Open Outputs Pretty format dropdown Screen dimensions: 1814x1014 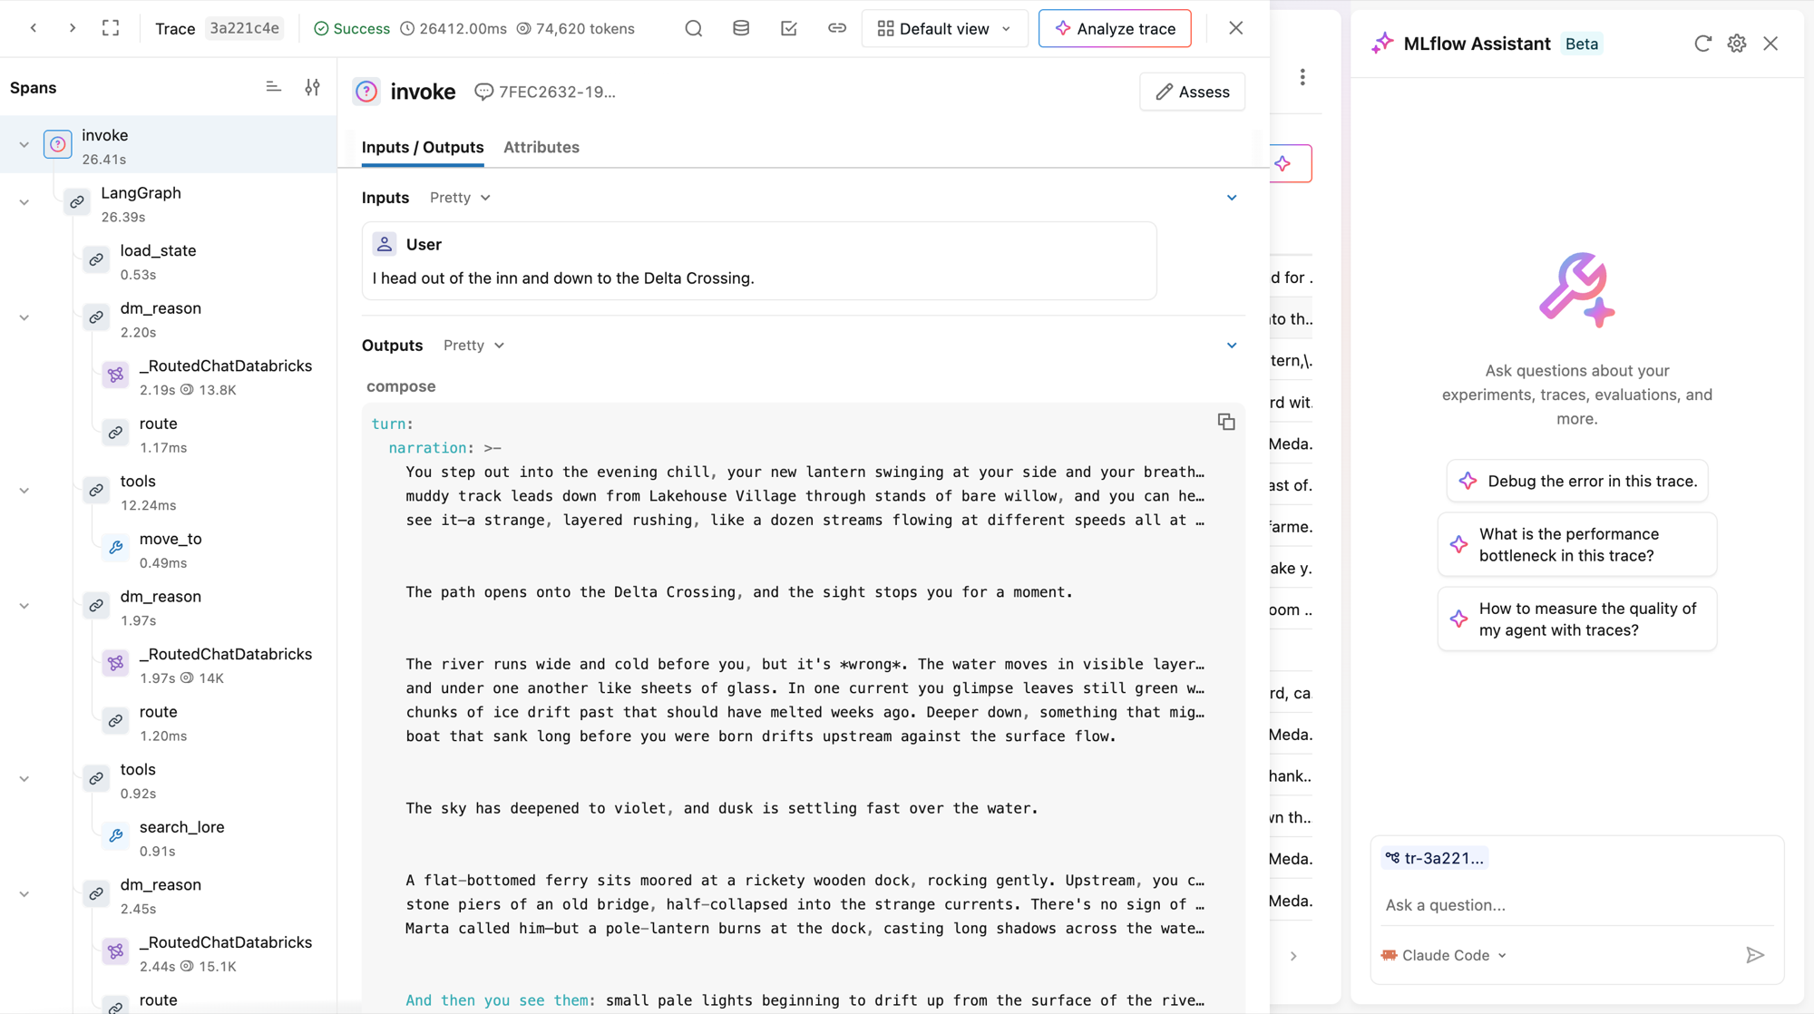(x=473, y=346)
